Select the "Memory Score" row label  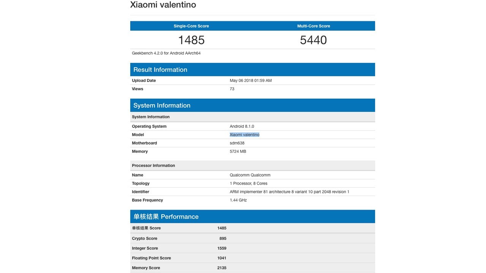click(x=146, y=268)
